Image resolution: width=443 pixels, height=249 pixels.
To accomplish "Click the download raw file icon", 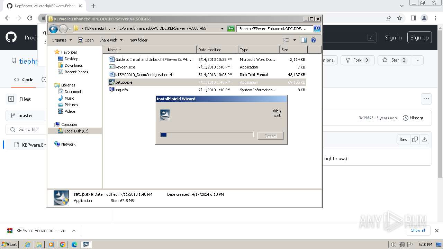I will click(x=424, y=139).
